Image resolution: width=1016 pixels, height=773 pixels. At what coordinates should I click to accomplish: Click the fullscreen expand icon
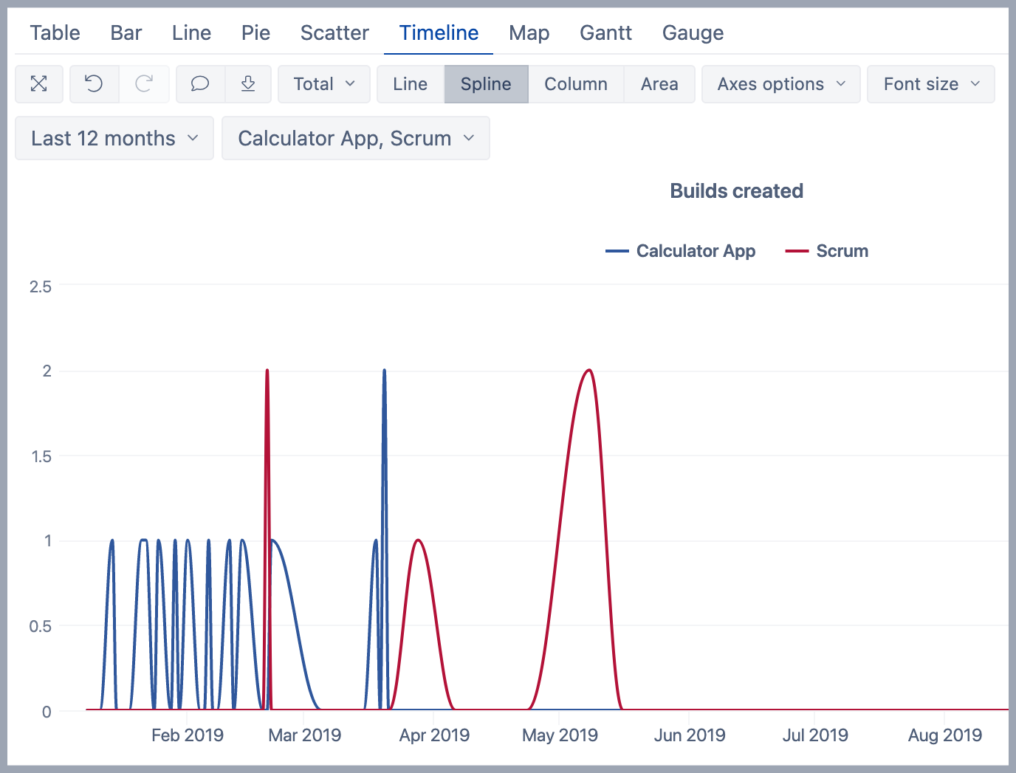[39, 84]
